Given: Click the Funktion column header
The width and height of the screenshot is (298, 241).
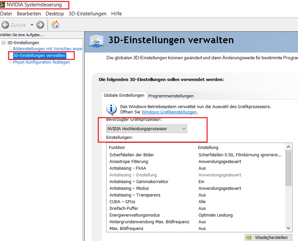Looking at the screenshot, I should (151, 148).
